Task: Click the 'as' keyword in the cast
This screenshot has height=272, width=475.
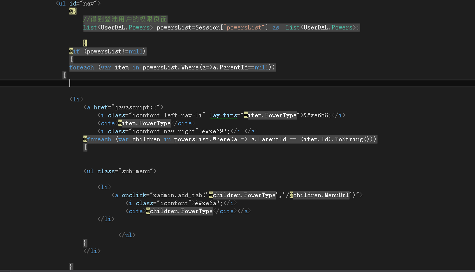Action: (x=275, y=27)
